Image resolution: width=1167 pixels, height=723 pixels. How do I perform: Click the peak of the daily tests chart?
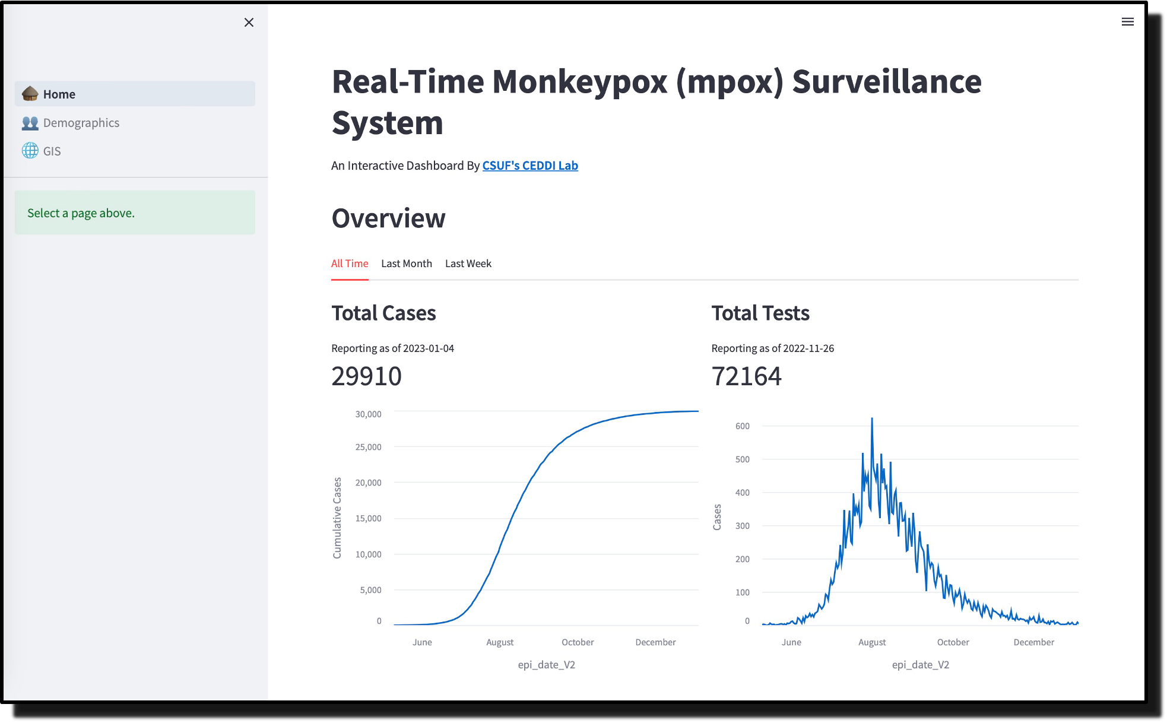pos(872,419)
